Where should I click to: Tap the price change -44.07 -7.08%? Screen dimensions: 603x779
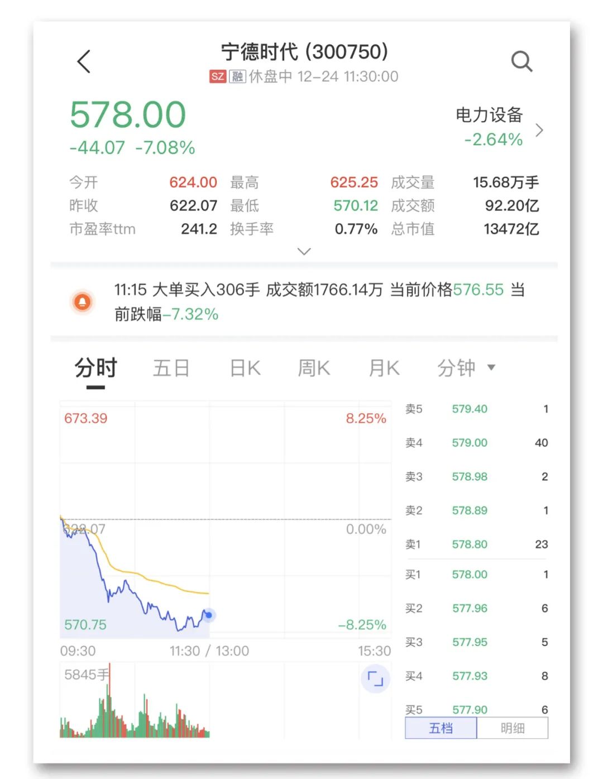pyautogui.click(x=132, y=147)
